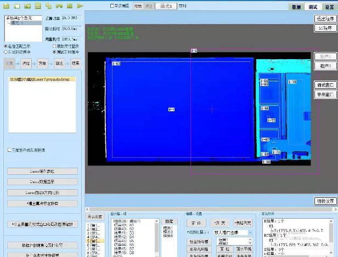Click the 1-70 region label in the image
This screenshot has width=338, height=257.
pyautogui.click(x=292, y=82)
